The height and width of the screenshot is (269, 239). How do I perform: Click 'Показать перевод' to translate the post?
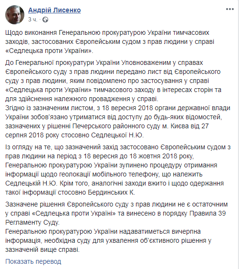tap(33, 261)
